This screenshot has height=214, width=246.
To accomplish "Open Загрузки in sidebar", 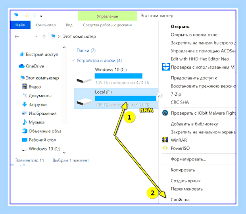I will (38, 104).
